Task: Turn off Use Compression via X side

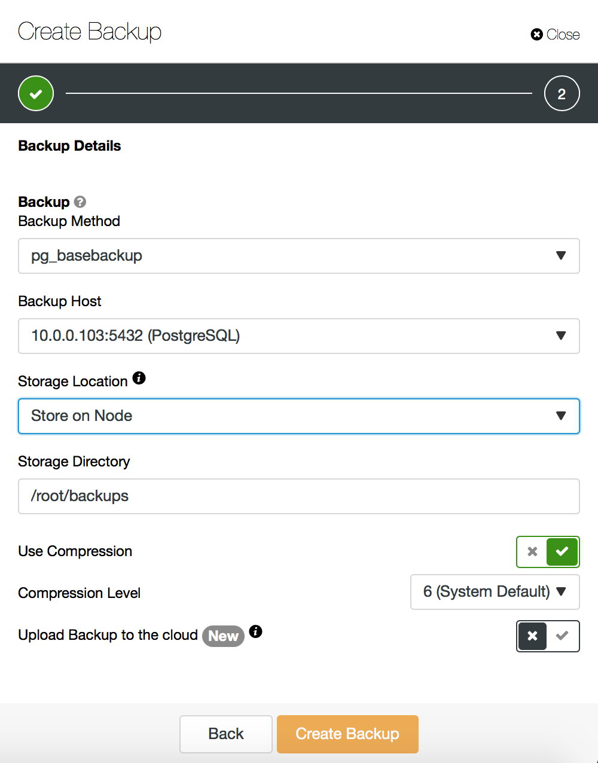Action: (x=532, y=552)
